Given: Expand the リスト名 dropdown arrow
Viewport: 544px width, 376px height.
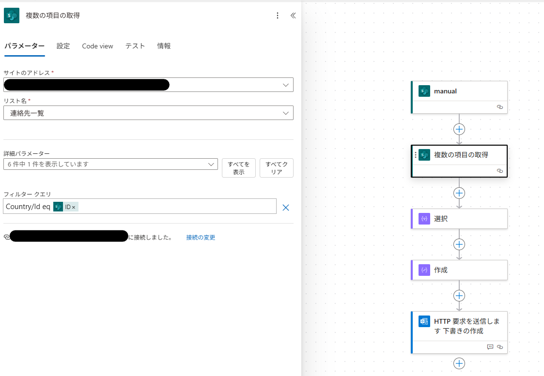Looking at the screenshot, I should coord(285,113).
